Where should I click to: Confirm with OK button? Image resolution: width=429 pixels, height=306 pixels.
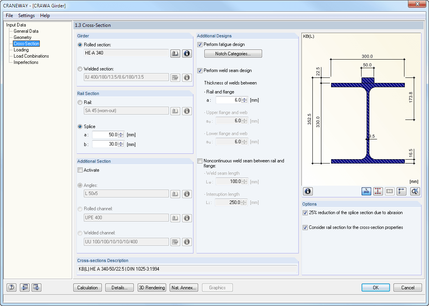coord(376,287)
